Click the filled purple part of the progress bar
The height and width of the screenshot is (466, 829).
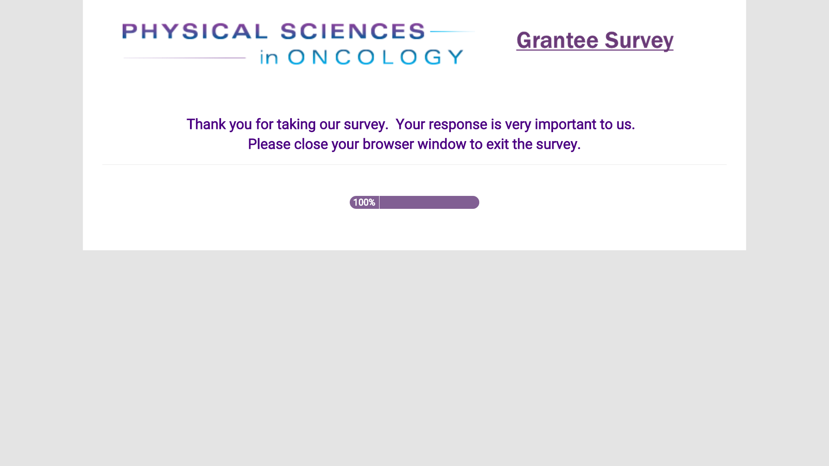[427, 202]
